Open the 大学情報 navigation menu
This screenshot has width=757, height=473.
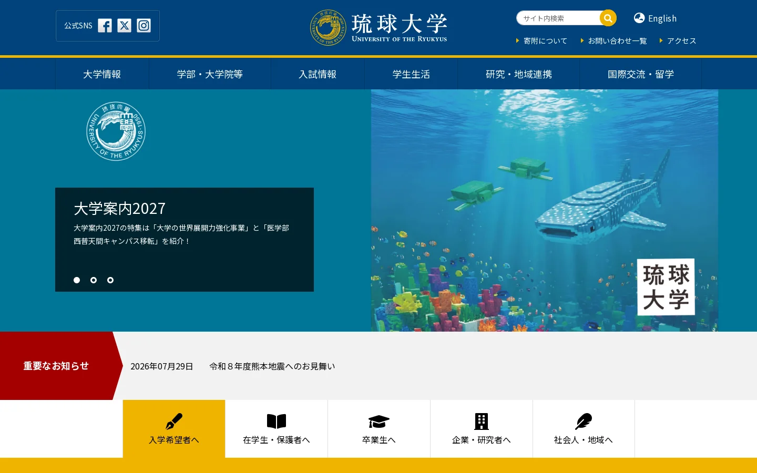click(x=102, y=74)
